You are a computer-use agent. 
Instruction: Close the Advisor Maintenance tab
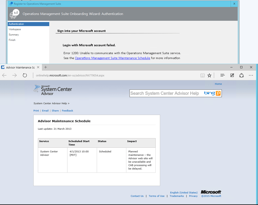point(38,67)
